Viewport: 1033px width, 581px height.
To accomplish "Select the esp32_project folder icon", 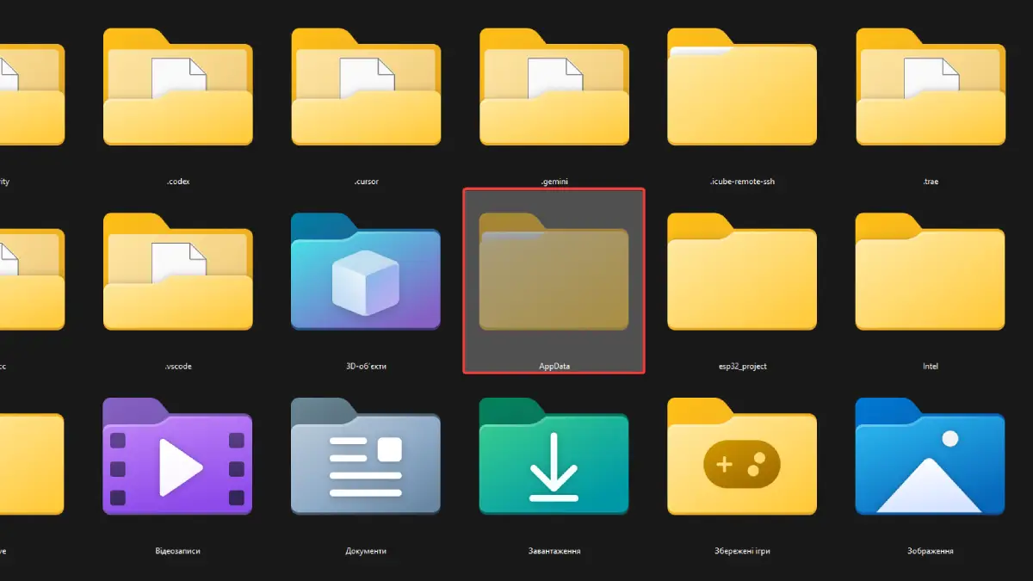I will click(x=742, y=271).
